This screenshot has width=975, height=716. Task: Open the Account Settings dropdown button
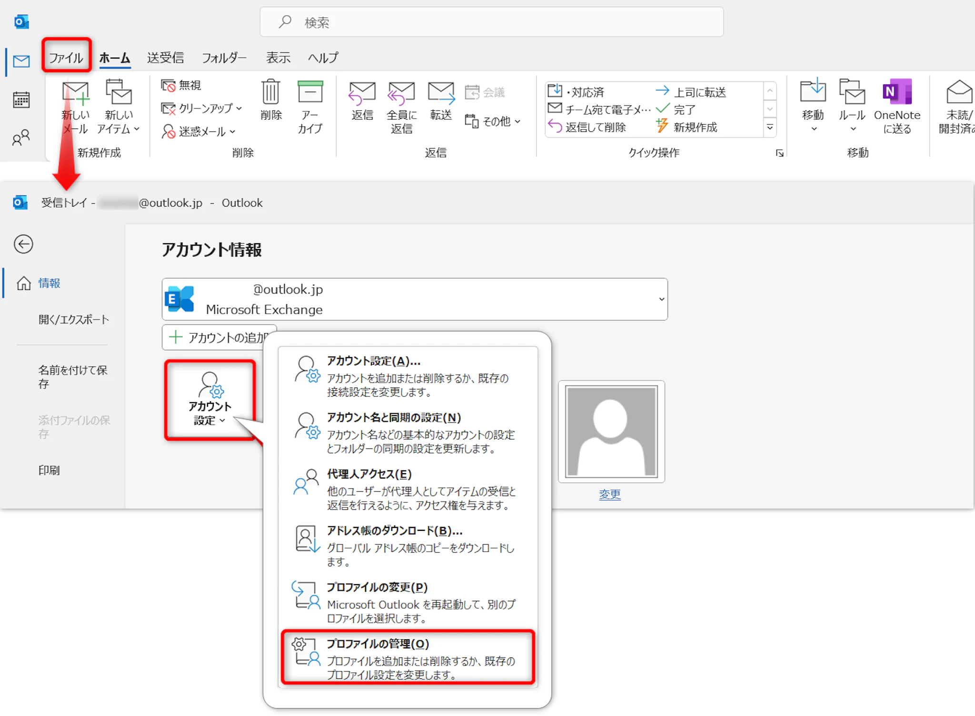click(210, 400)
